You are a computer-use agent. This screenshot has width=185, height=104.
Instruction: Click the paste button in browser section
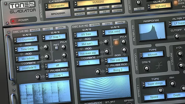click(117, 6)
